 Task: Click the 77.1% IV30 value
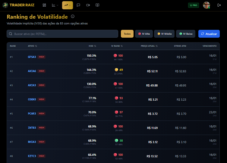[x=92, y=98]
